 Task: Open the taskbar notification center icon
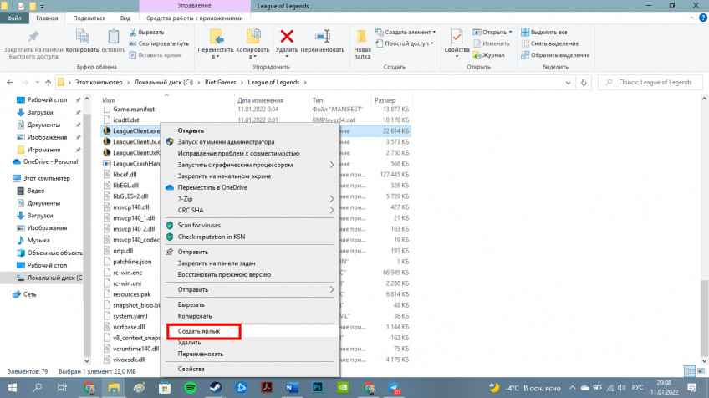[691, 388]
